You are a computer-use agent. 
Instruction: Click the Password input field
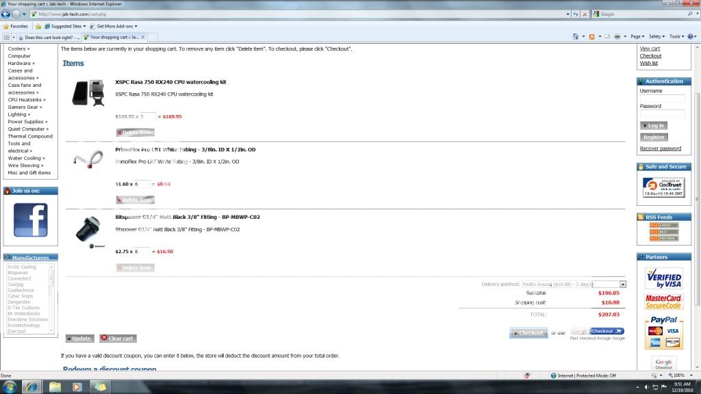[662, 114]
